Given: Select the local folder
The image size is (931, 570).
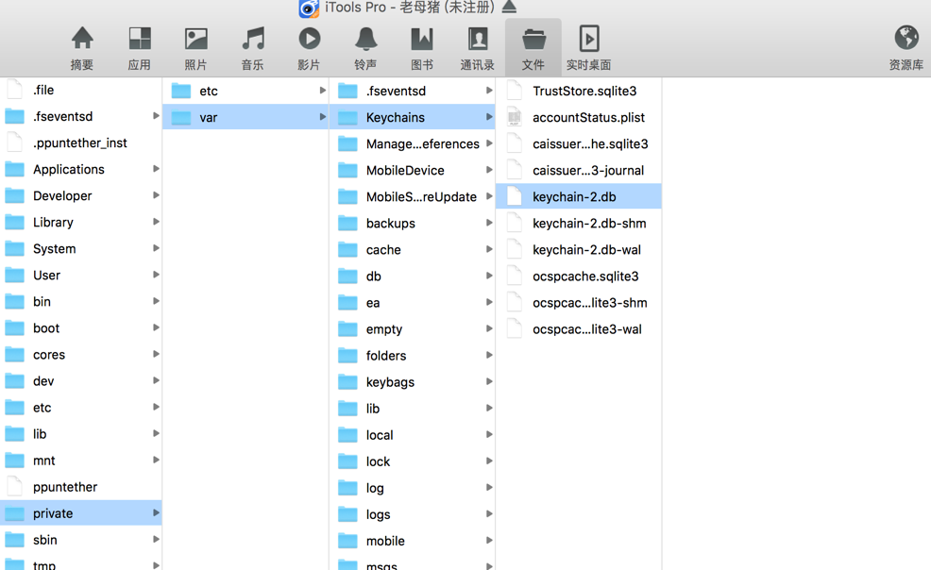Looking at the screenshot, I should tap(412, 435).
